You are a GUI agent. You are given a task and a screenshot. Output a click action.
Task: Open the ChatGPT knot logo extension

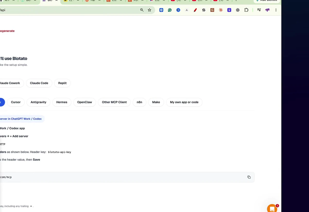(x=238, y=10)
